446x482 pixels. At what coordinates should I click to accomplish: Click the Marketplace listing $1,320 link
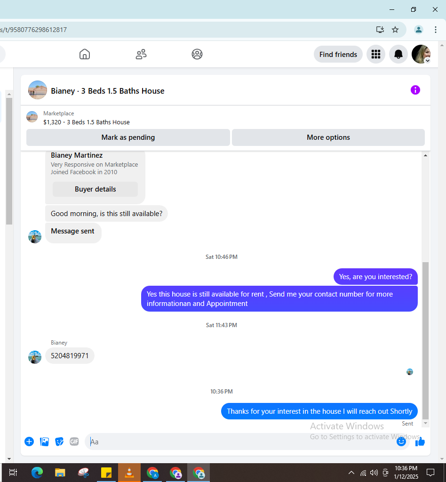(86, 122)
